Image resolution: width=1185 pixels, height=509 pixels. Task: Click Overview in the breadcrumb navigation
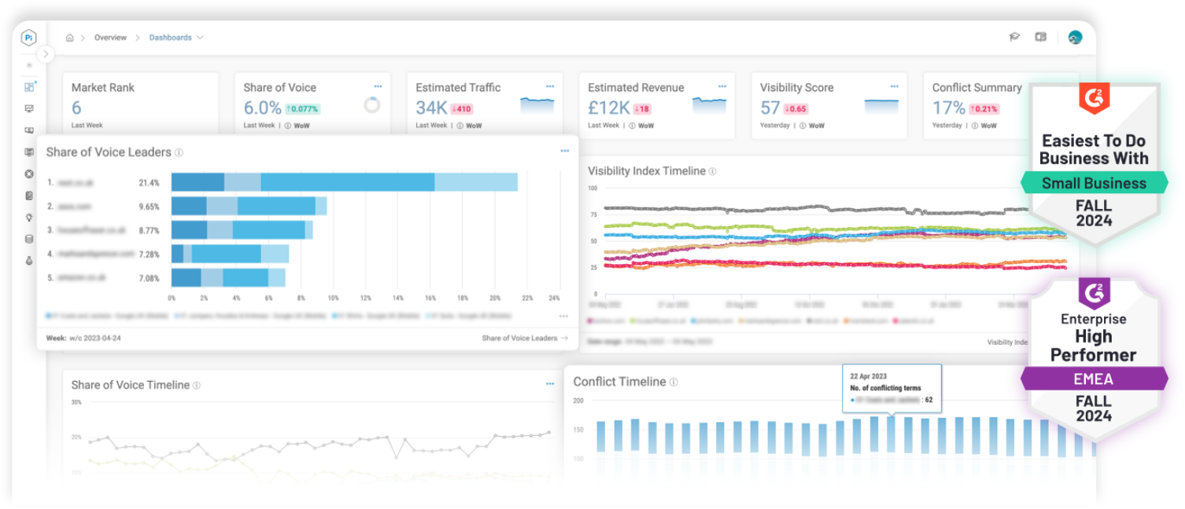(110, 37)
